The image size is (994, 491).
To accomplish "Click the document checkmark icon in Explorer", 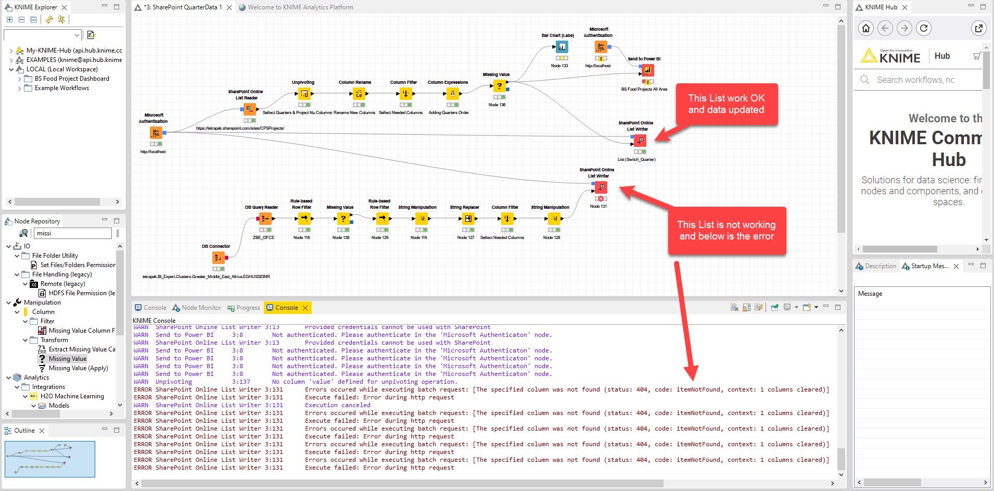I will pos(91,35).
